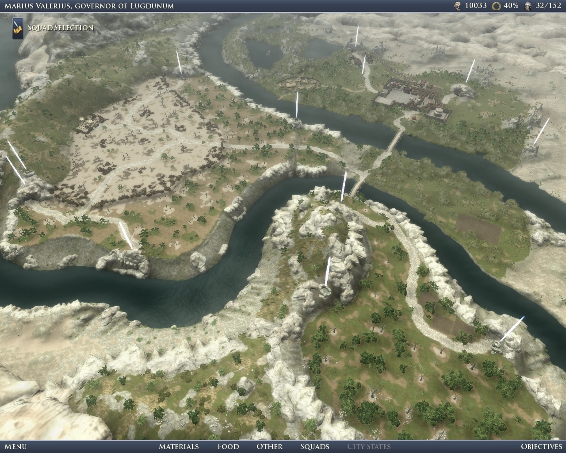Click the denarii treasury coin icon
The height and width of the screenshot is (453, 566).
(x=458, y=5)
